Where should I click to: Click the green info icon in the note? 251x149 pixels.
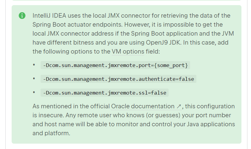[x=22, y=16]
